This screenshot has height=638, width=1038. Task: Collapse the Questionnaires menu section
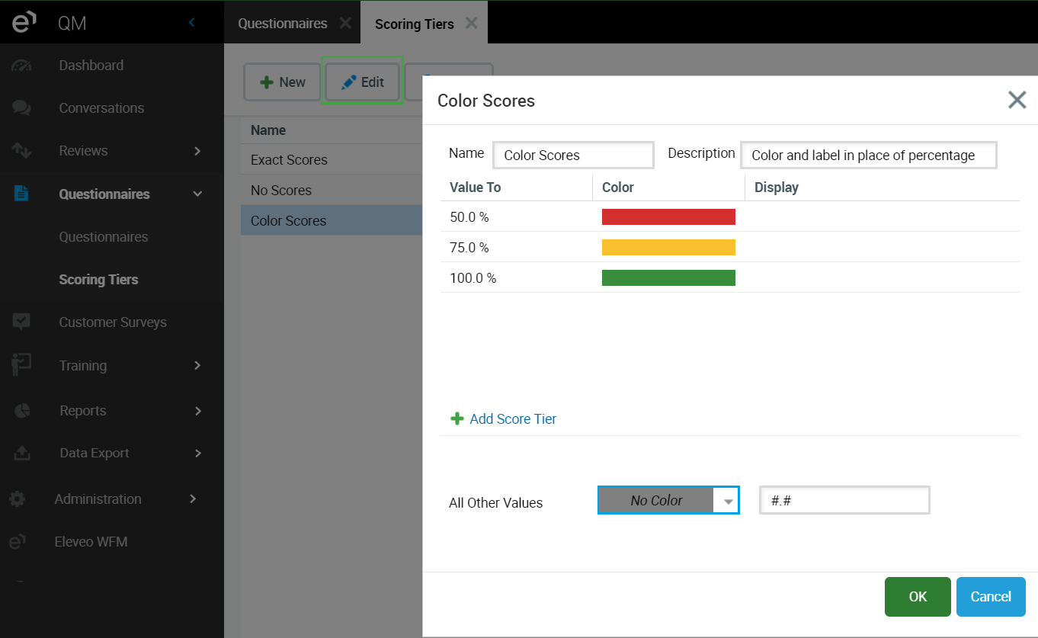[x=197, y=194]
